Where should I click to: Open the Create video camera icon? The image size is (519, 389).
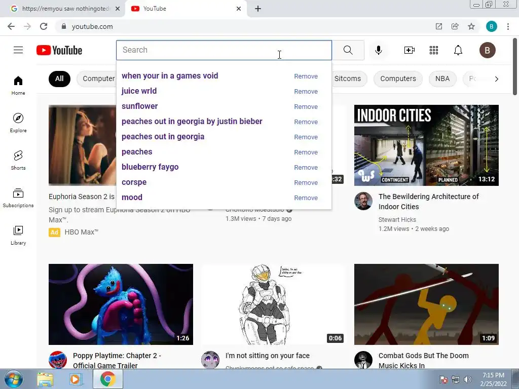click(x=410, y=50)
